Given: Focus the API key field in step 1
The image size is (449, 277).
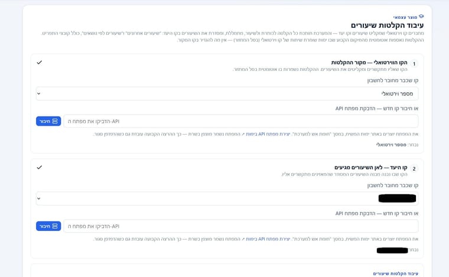Looking at the screenshot, I should [x=241, y=121].
